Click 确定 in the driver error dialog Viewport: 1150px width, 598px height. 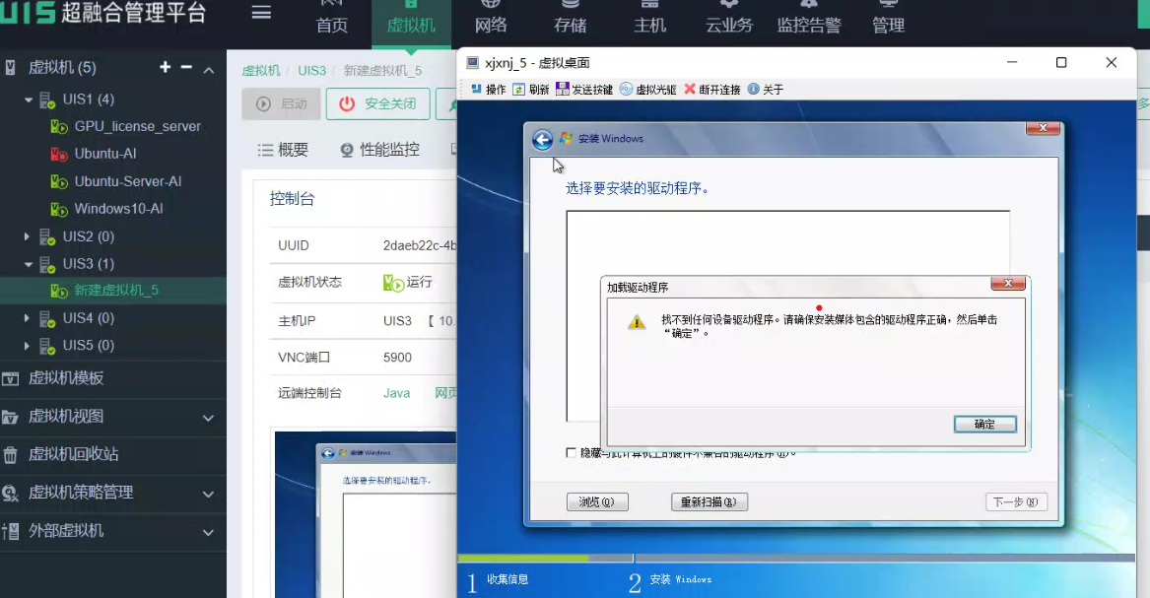click(985, 425)
